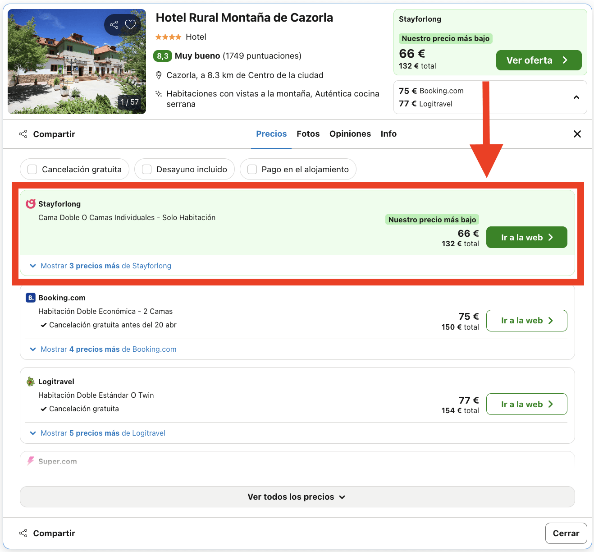The height and width of the screenshot is (552, 594).
Task: Click the Stayforlong logo icon
Action: click(x=31, y=204)
